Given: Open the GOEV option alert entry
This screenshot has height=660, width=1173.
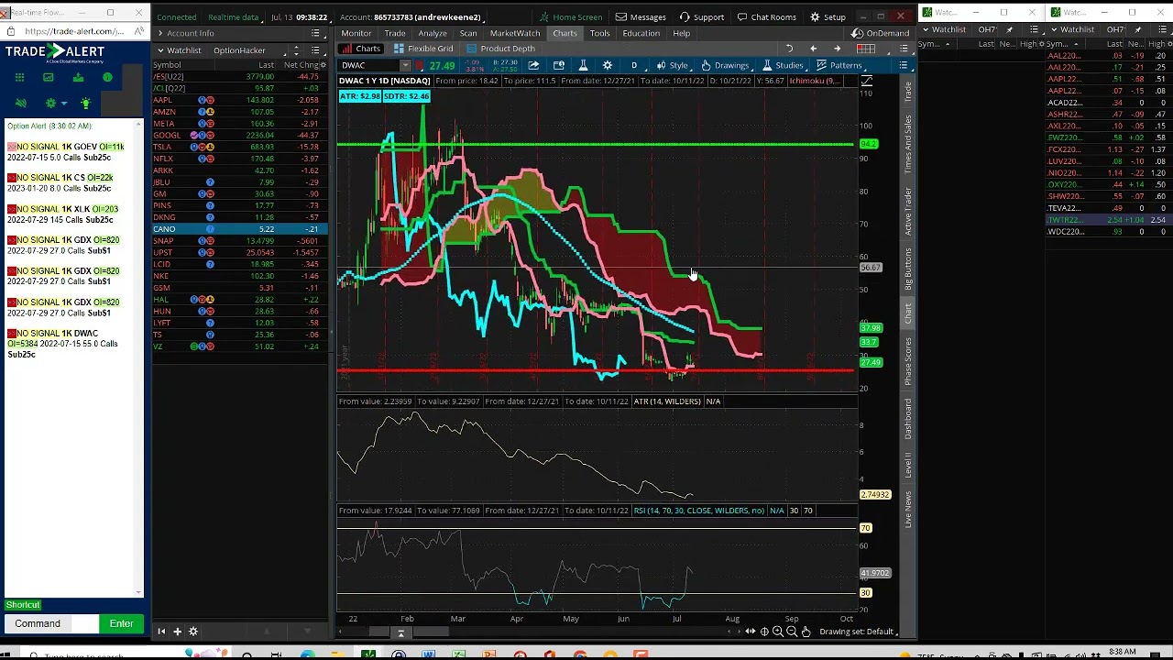Looking at the screenshot, I should click(x=66, y=152).
